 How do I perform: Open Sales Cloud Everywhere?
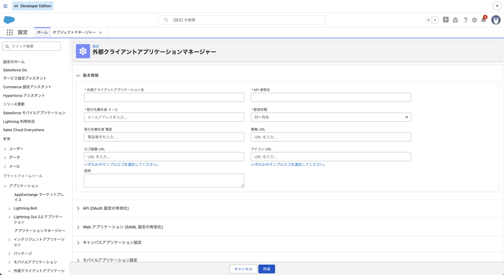(24, 130)
